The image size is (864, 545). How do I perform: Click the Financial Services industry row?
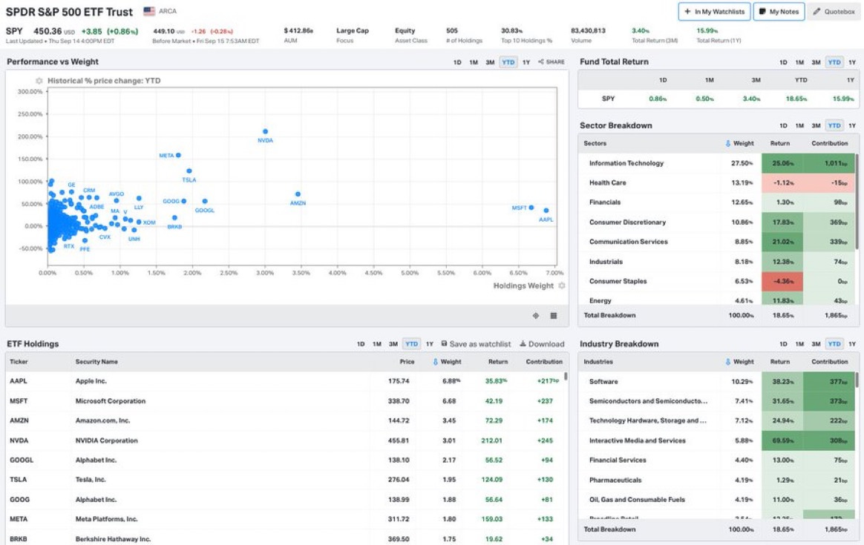[x=716, y=460]
